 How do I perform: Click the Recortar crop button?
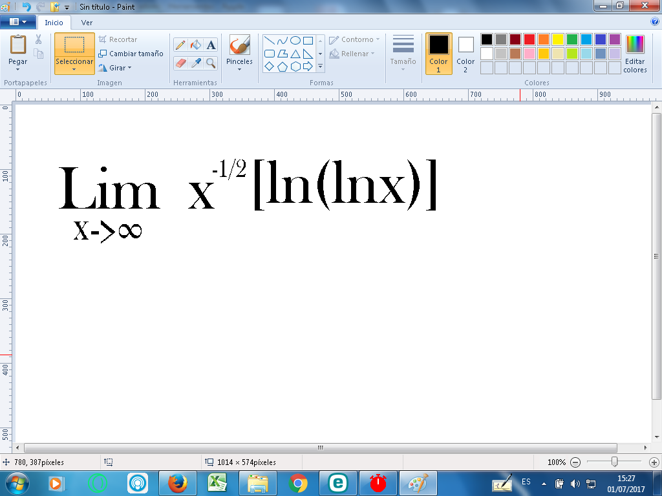pyautogui.click(x=118, y=39)
